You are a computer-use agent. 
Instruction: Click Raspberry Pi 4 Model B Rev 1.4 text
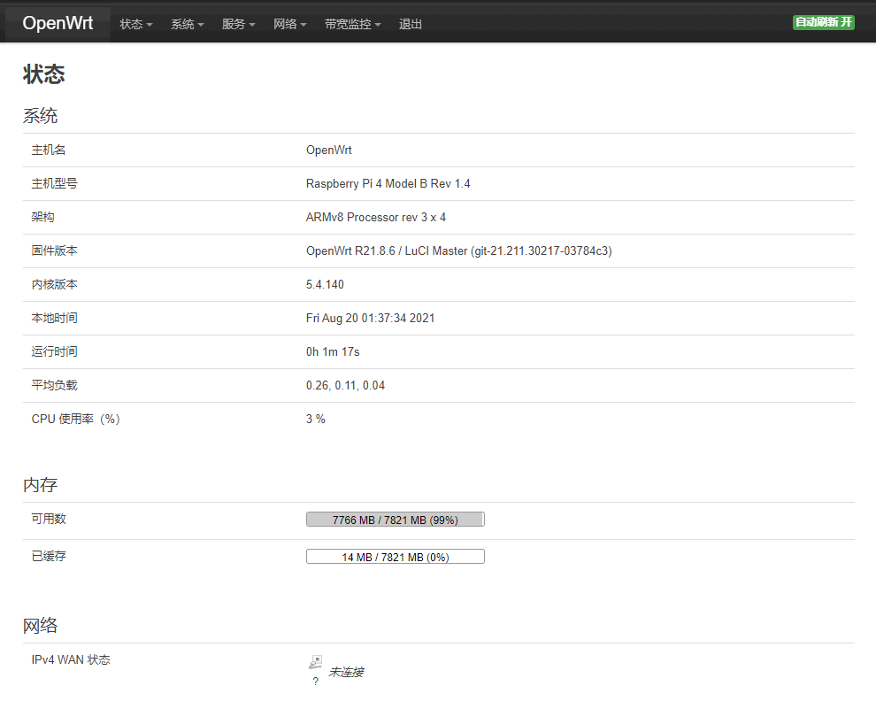[x=388, y=183]
